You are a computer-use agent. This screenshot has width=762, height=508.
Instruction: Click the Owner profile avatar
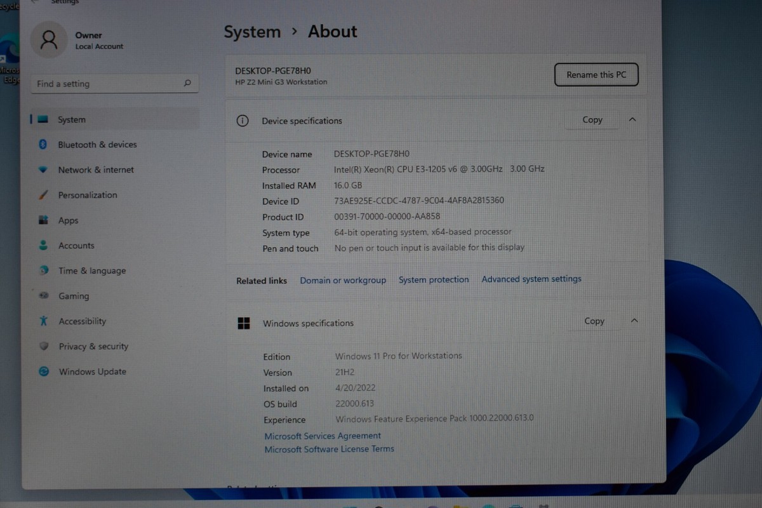point(49,40)
